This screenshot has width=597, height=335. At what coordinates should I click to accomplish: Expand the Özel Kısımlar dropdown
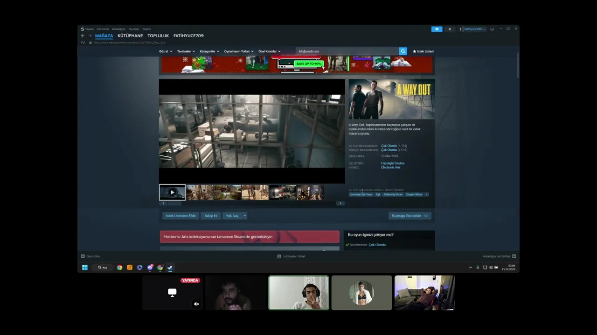270,51
